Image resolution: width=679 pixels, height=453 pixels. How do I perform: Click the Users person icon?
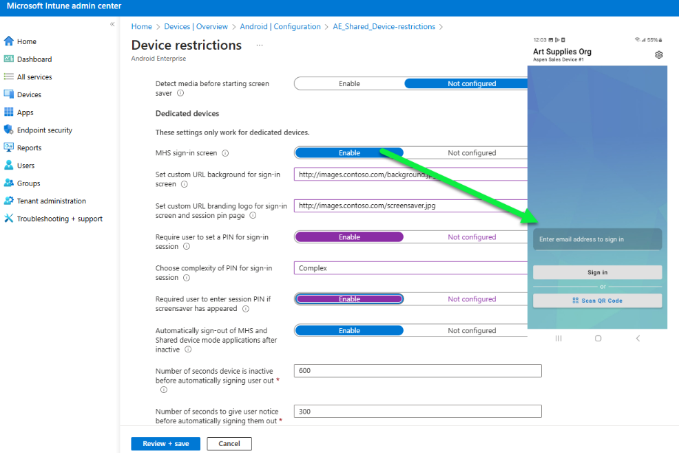tap(9, 165)
